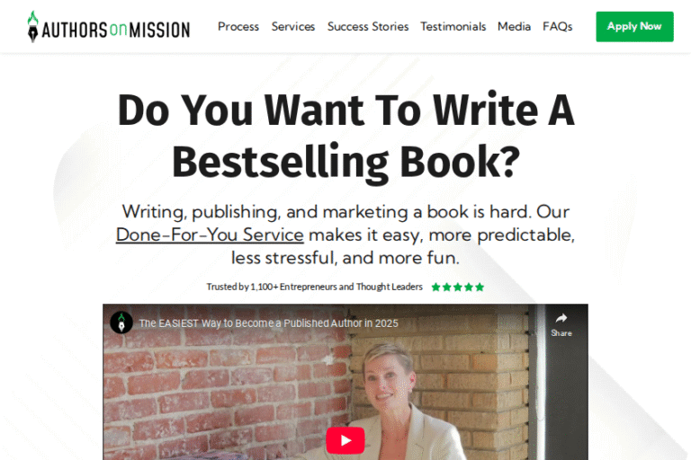The height and width of the screenshot is (460, 691).
Task: Click the Authors On Mission logo
Action: tap(109, 27)
